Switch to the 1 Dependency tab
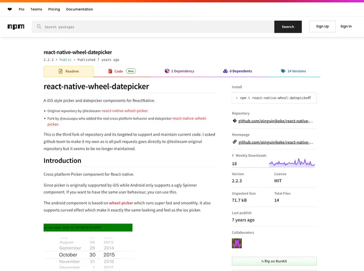This screenshot has height=271, width=364. point(179,71)
